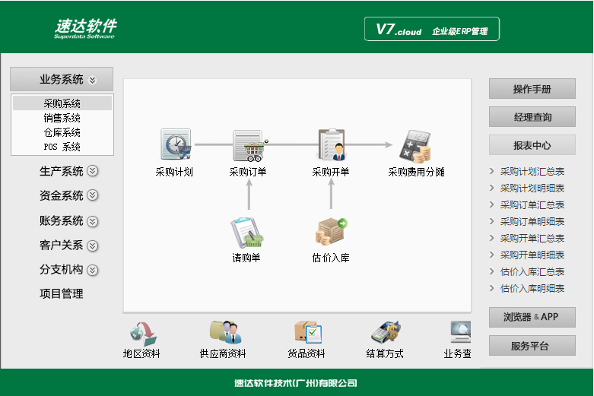Open the 采购开单汇总表 report link
The image size is (594, 396).
click(532, 238)
